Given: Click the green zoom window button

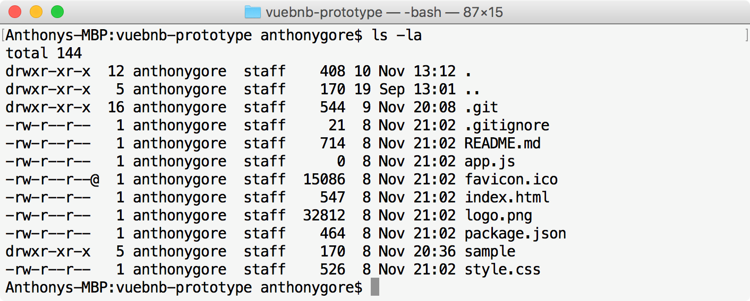Looking at the screenshot, I should click(x=57, y=12).
